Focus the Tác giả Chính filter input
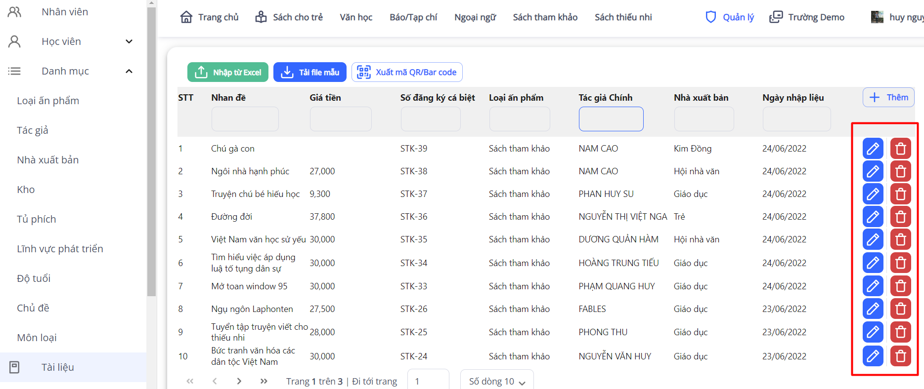924x389 pixels. [x=611, y=119]
